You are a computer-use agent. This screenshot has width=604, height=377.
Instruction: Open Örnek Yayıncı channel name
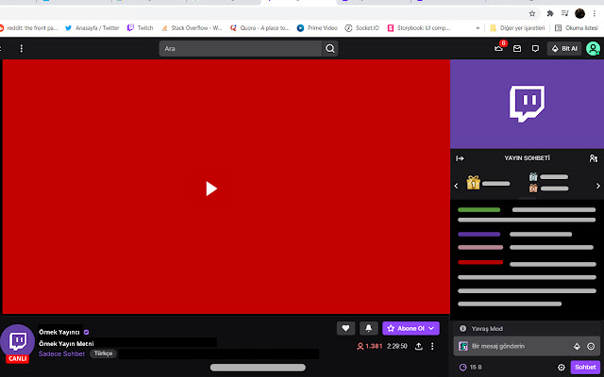59,332
